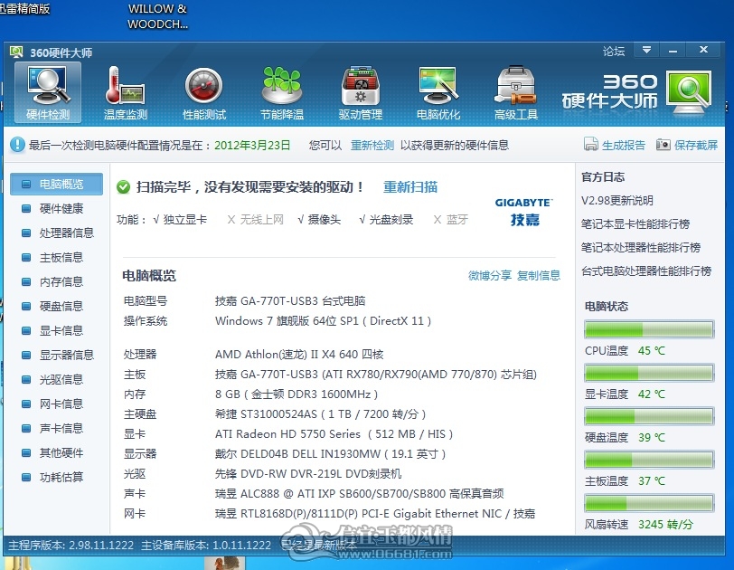Click the 硬盘温度 progress bar
This screenshot has height=570, width=734.
click(x=649, y=416)
